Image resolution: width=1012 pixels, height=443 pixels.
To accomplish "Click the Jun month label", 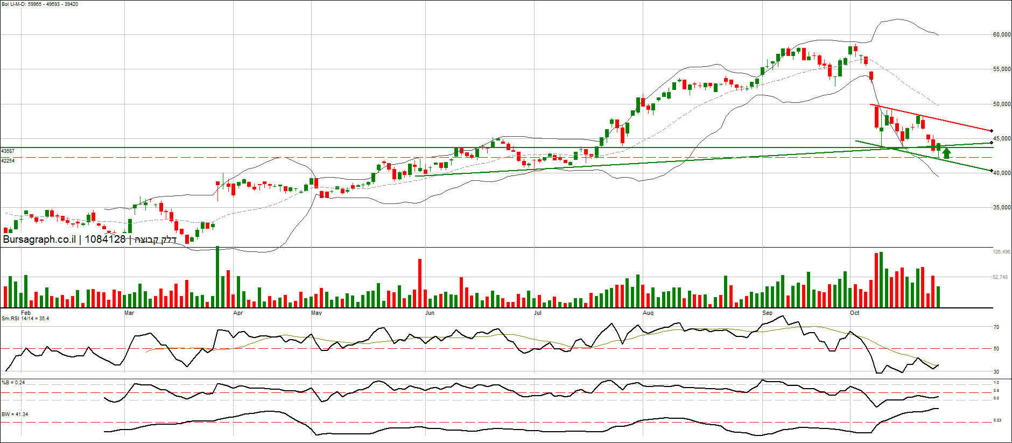I will [430, 313].
